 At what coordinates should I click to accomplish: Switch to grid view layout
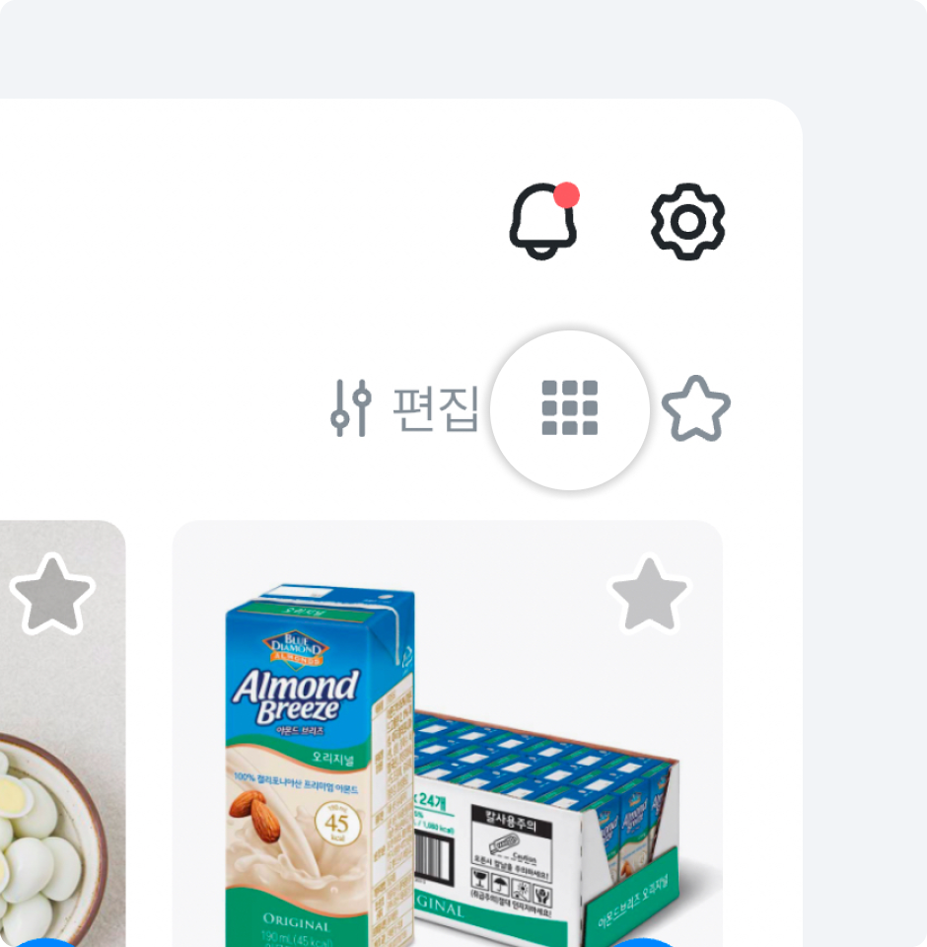coord(570,407)
